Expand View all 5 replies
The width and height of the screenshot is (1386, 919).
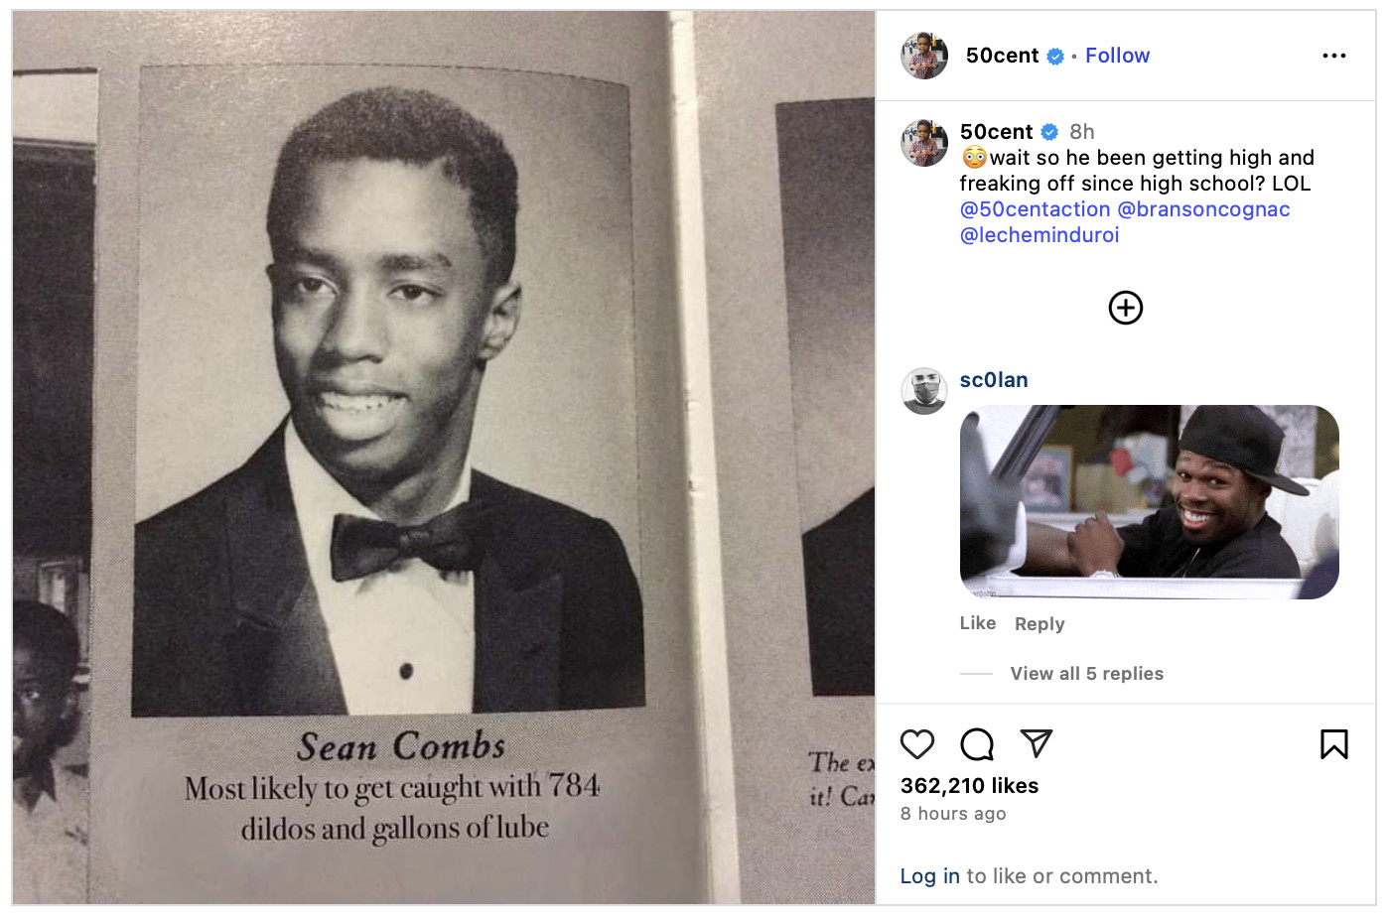[1086, 673]
